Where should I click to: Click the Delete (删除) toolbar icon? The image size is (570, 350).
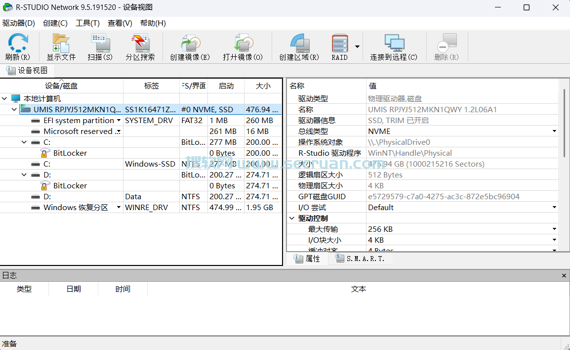click(x=447, y=43)
